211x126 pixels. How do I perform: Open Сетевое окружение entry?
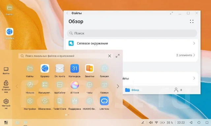[132, 43]
